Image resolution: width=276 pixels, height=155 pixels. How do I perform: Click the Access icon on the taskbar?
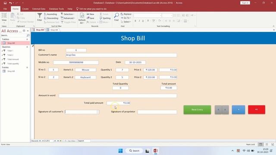(155, 151)
